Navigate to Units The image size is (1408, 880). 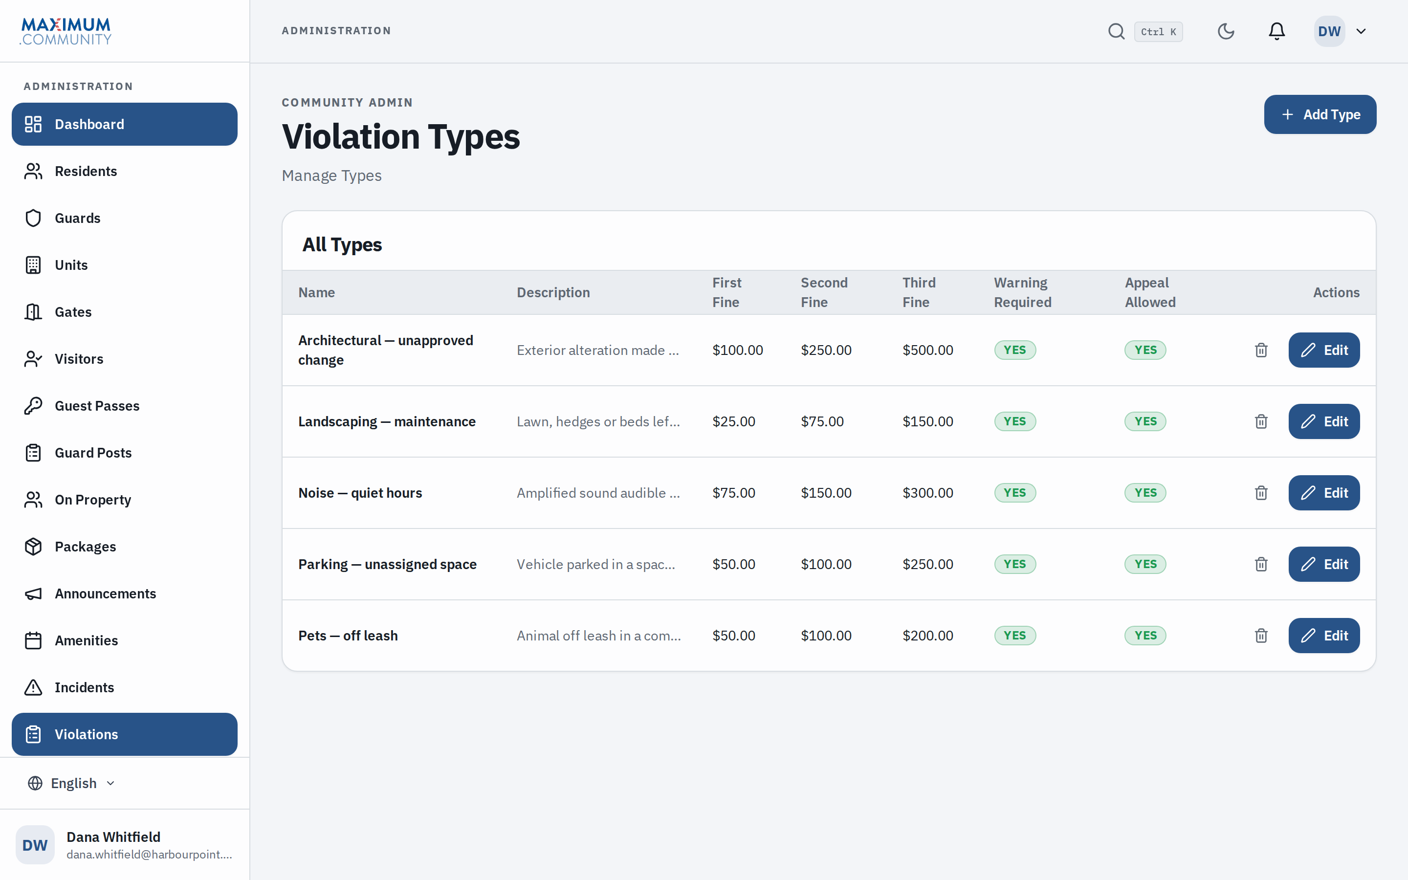(x=125, y=265)
